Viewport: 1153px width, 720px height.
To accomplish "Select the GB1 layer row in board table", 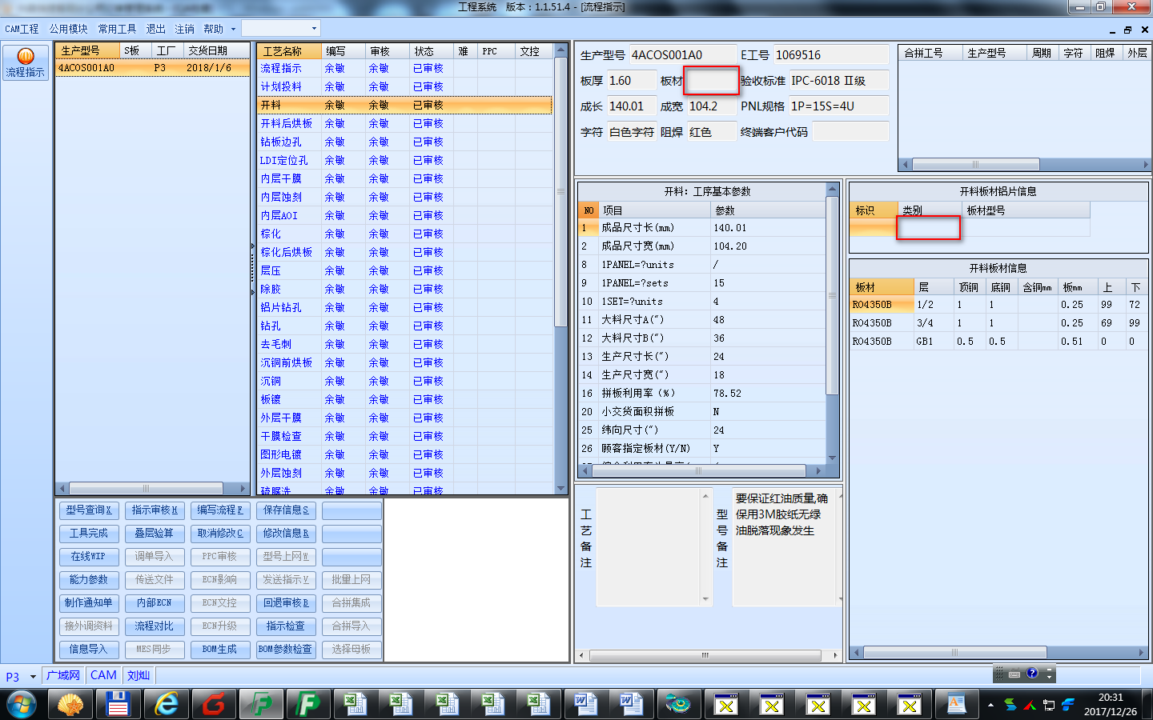I will tap(998, 342).
